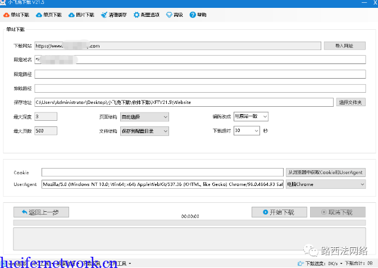The width and height of the screenshot is (378, 268).
Task: Open the 高级 advanced diamond item
Action: [175, 15]
